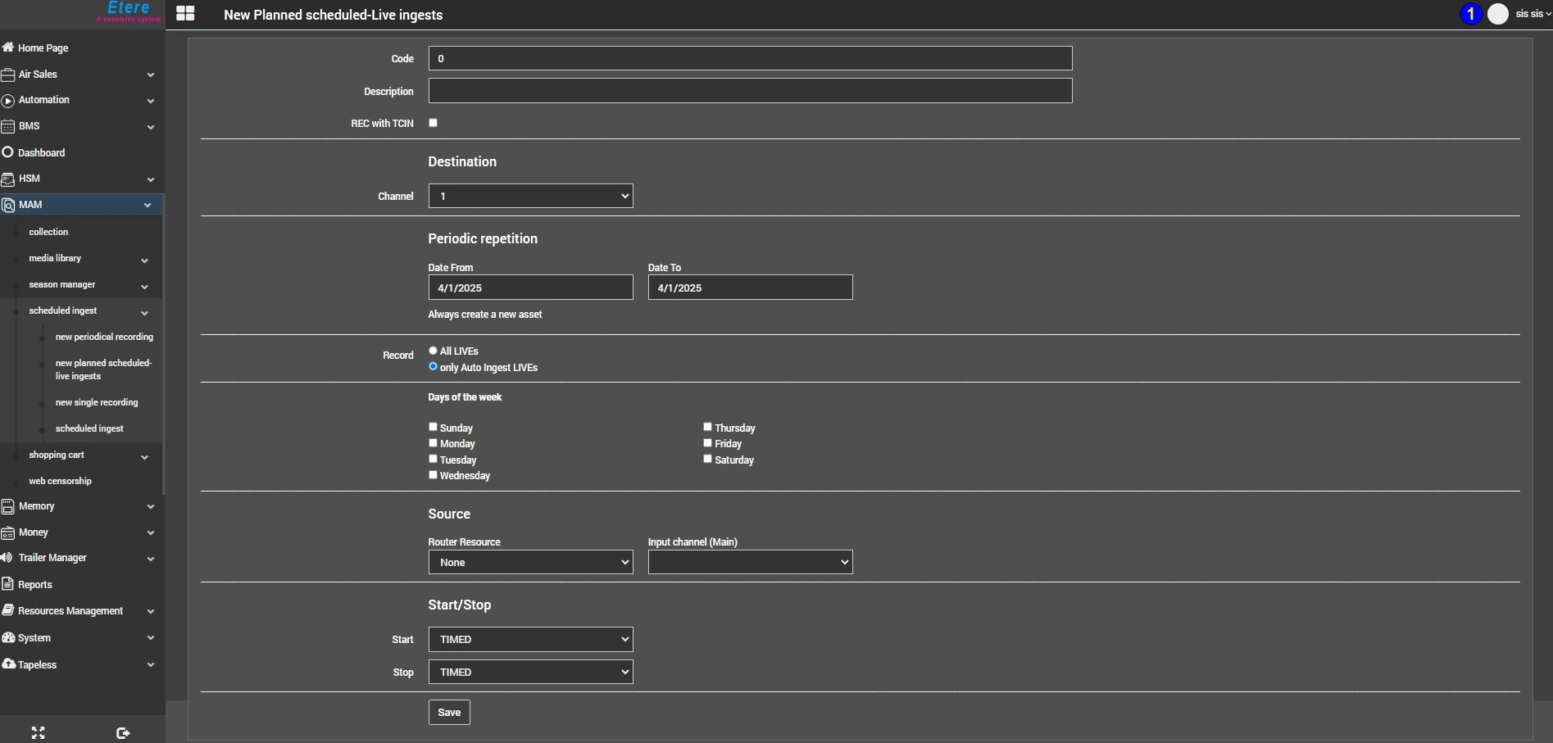
Task: Click the Trailer Manager speaker icon
Action: (7, 558)
